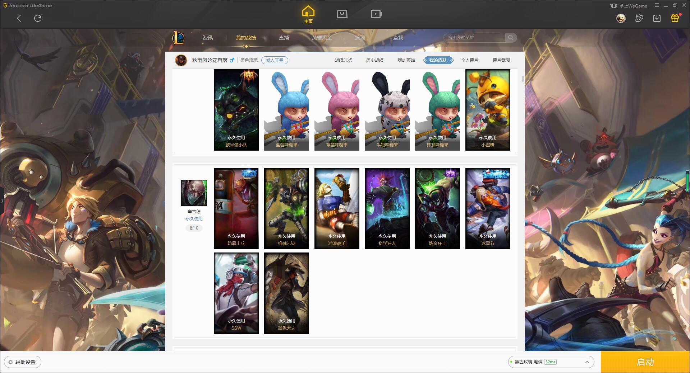
Task: Click the user avatar in top right
Action: click(621, 18)
